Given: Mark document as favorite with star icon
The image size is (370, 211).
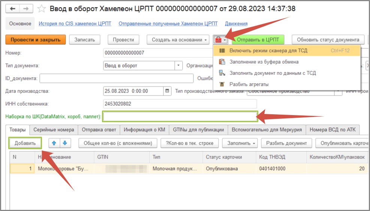Looking at the screenshot, I should point(42,9).
